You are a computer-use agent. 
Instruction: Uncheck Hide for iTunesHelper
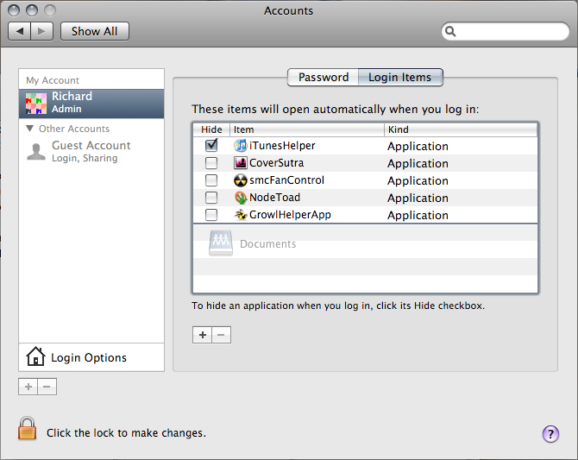pos(211,146)
